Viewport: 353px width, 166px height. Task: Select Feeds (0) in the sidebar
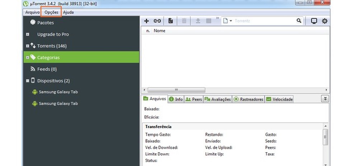[x=47, y=69]
